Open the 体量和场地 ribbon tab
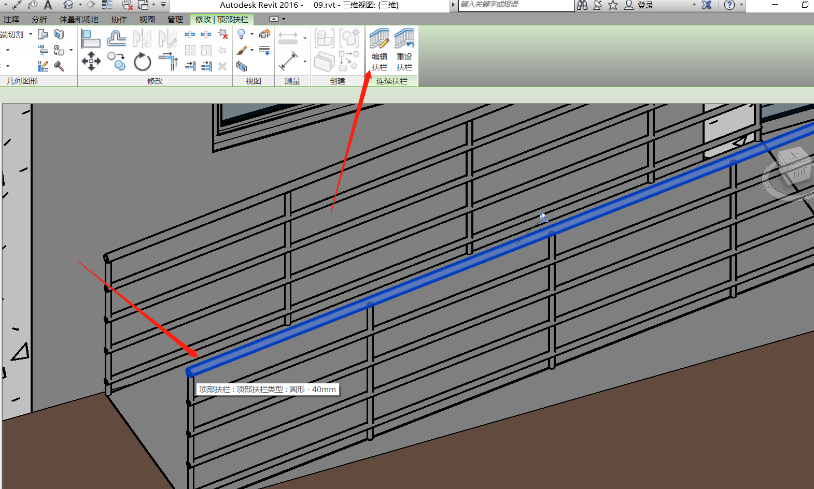 (x=79, y=19)
